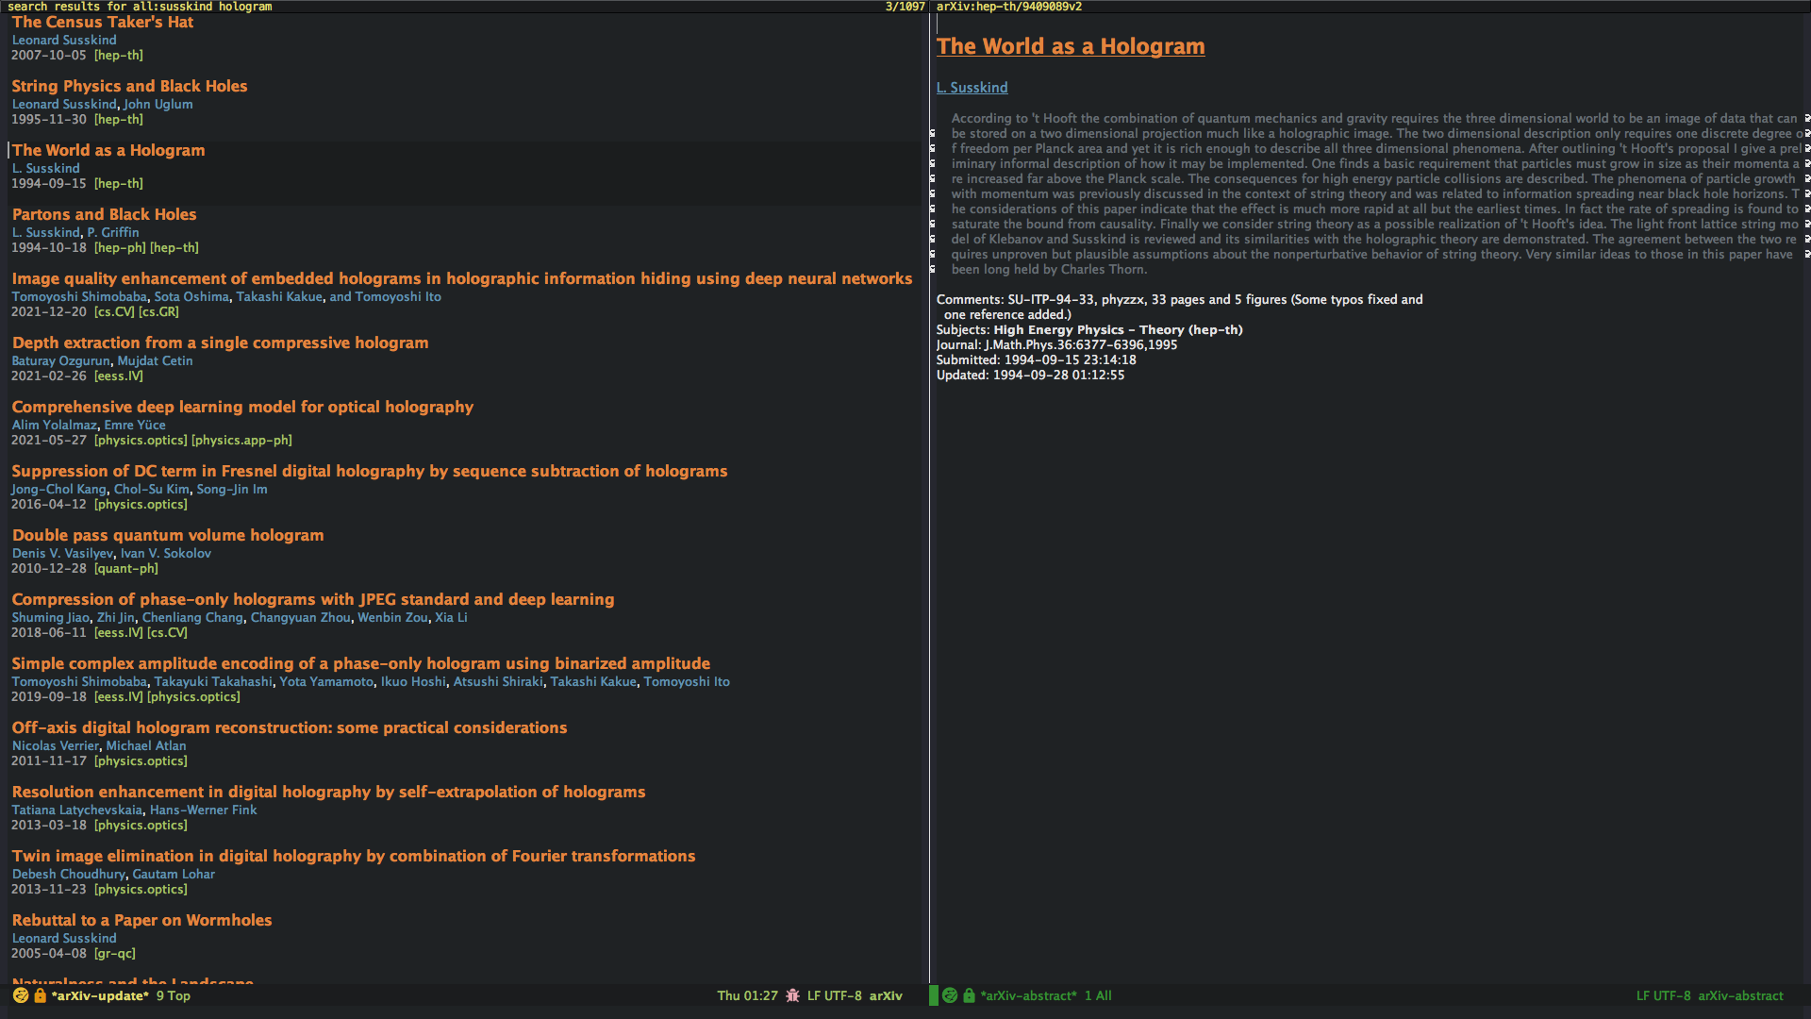Viewport: 1811px width, 1019px height.
Task: Select Rebuttal to a Paper on Wormholes
Action: 141,920
